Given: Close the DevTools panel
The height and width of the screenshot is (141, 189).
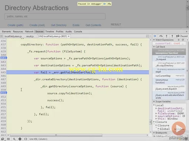Looking at the screenshot, I should point(186,32).
